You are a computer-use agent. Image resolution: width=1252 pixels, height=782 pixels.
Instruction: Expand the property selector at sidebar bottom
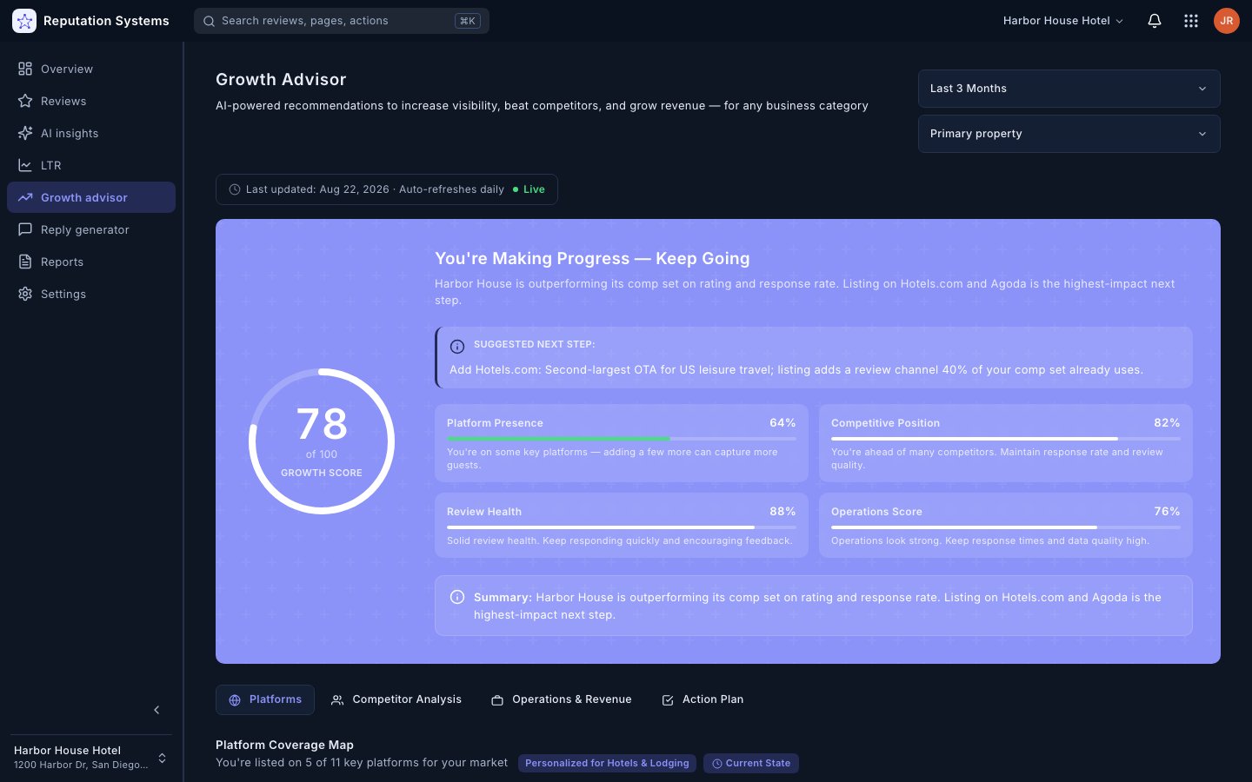pos(91,758)
